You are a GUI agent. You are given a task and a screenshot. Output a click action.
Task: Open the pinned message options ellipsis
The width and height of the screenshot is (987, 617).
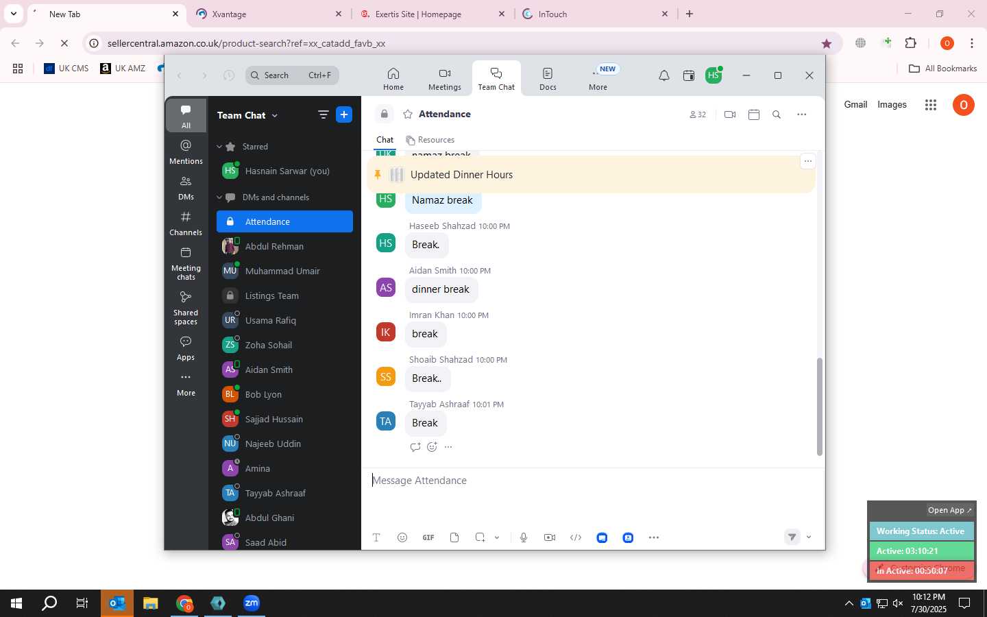(807, 161)
